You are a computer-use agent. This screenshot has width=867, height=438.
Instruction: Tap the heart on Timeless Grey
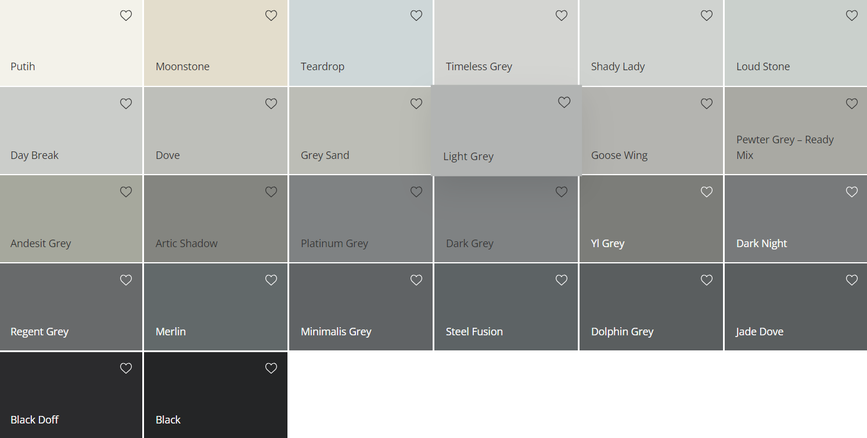pyautogui.click(x=562, y=16)
